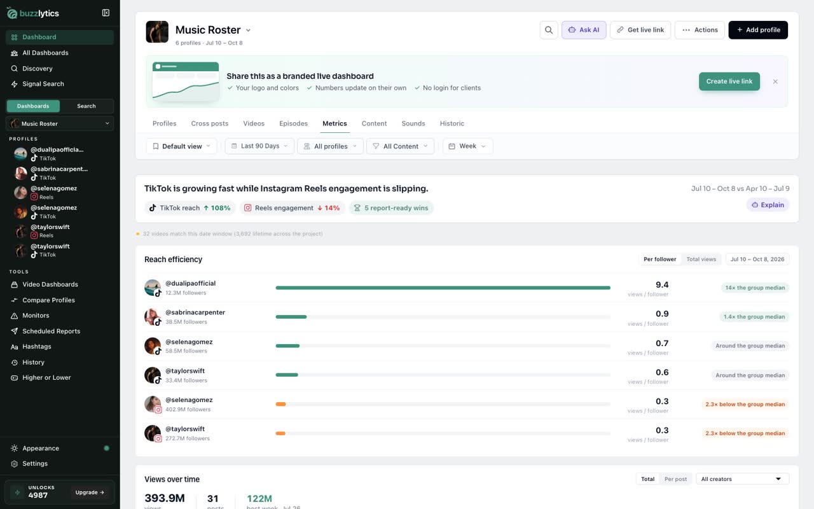Click the Upgrade button
The height and width of the screenshot is (509, 814).
pos(90,492)
